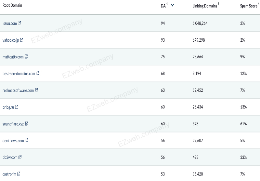Click external link icon for mattcutts.com
Image resolution: width=260 pixels, height=181 pixels.
click(26, 57)
